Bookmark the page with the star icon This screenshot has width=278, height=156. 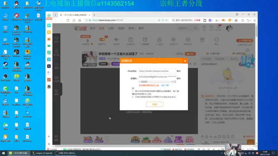pos(80,20)
